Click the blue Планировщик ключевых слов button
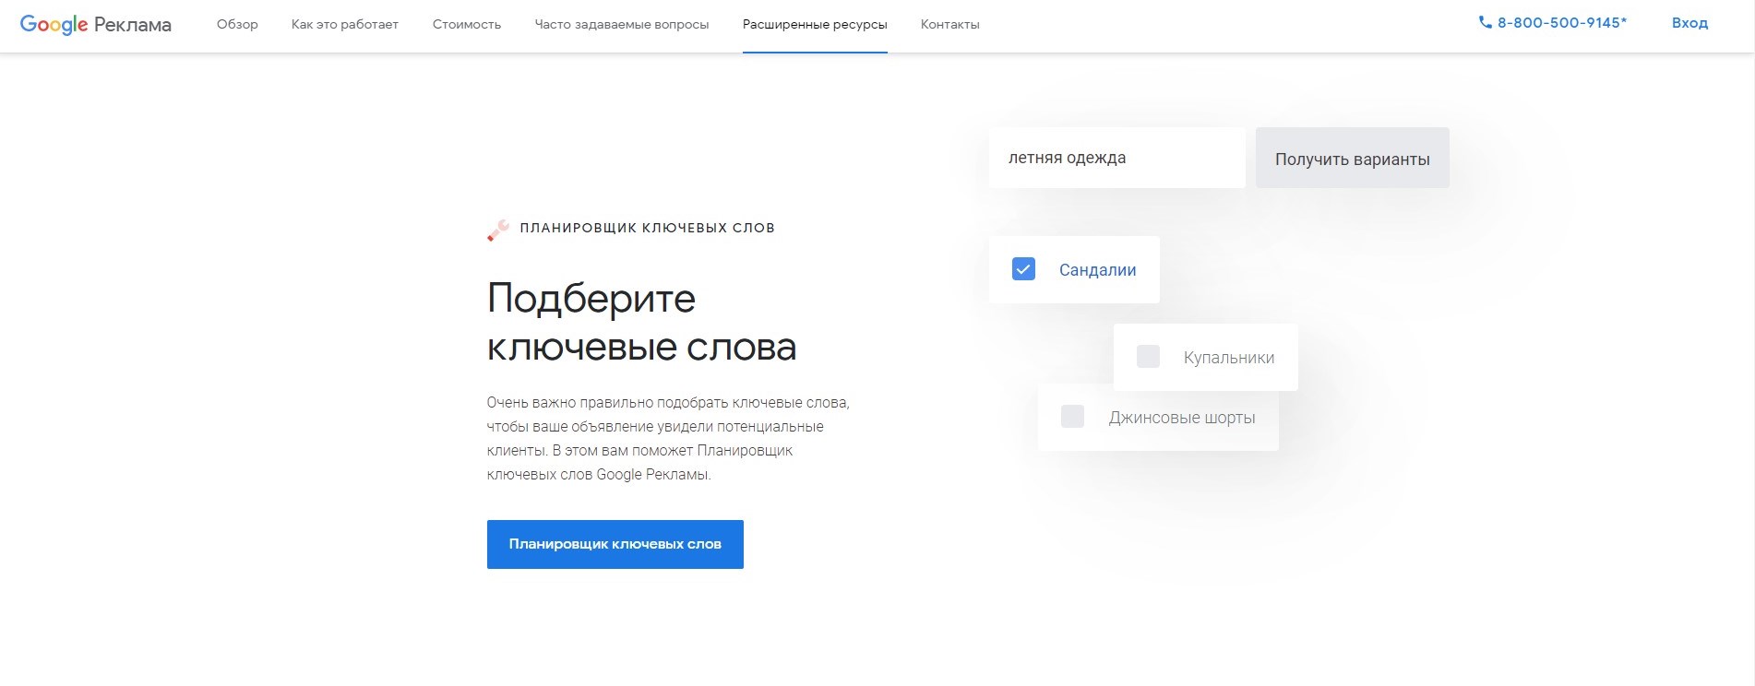Image resolution: width=1755 pixels, height=686 pixels. click(615, 544)
